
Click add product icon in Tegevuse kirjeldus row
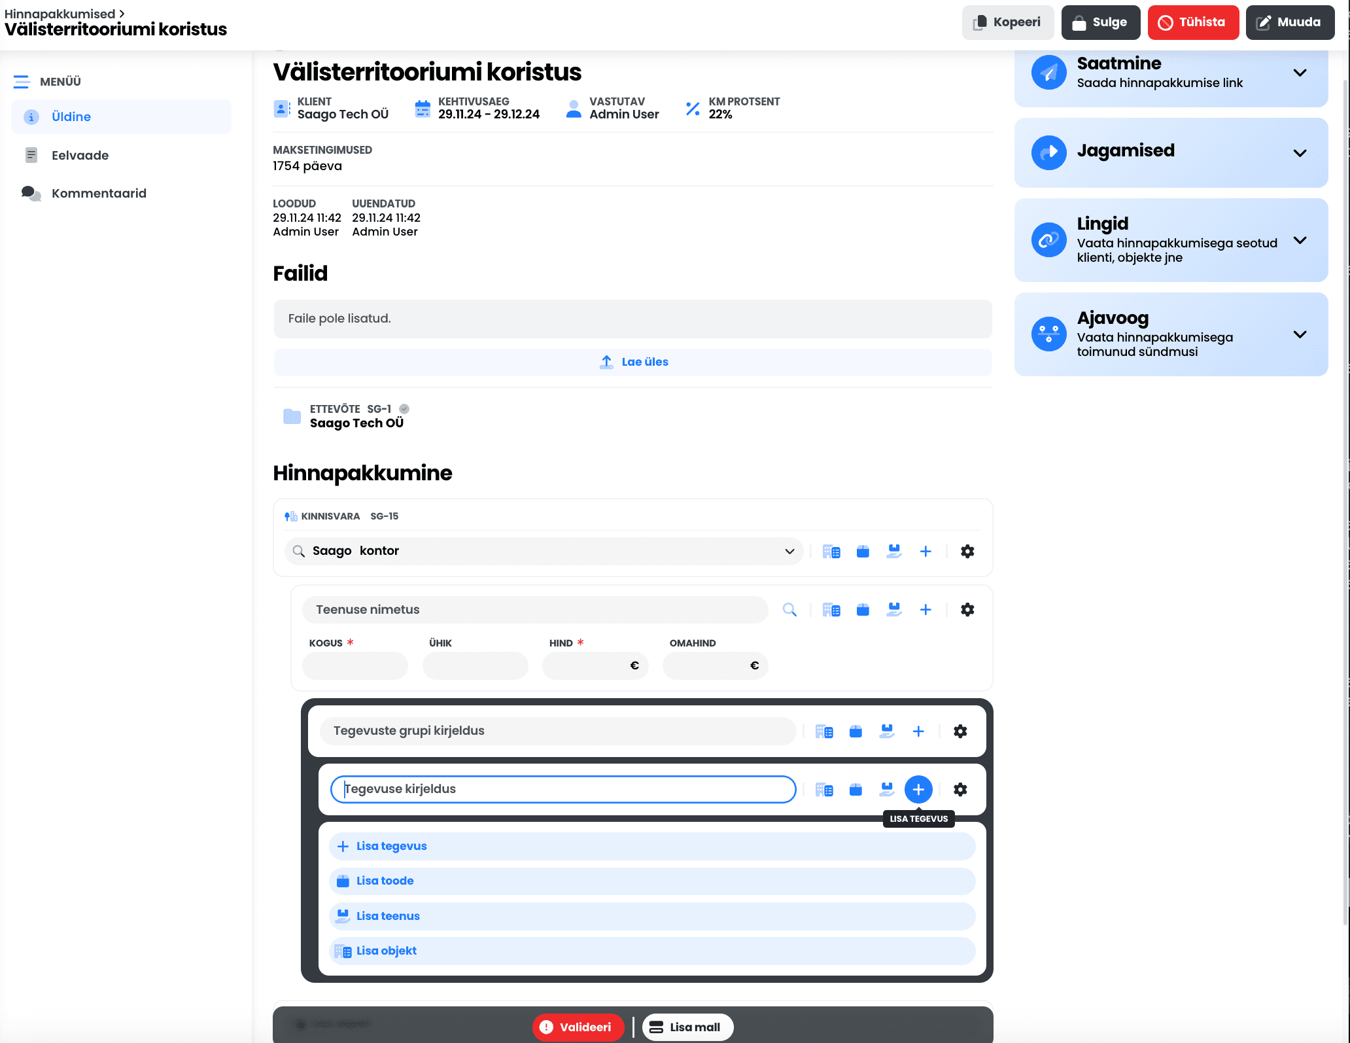click(856, 790)
